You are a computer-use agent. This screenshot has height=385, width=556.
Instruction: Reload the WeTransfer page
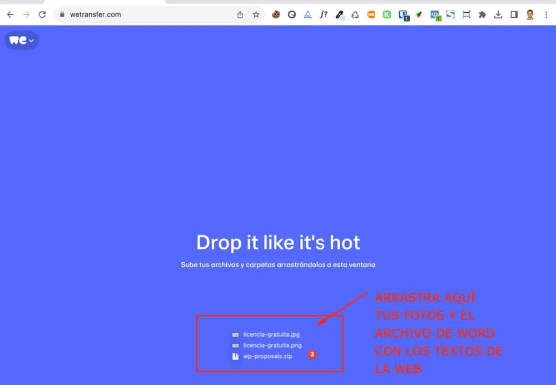[42, 14]
